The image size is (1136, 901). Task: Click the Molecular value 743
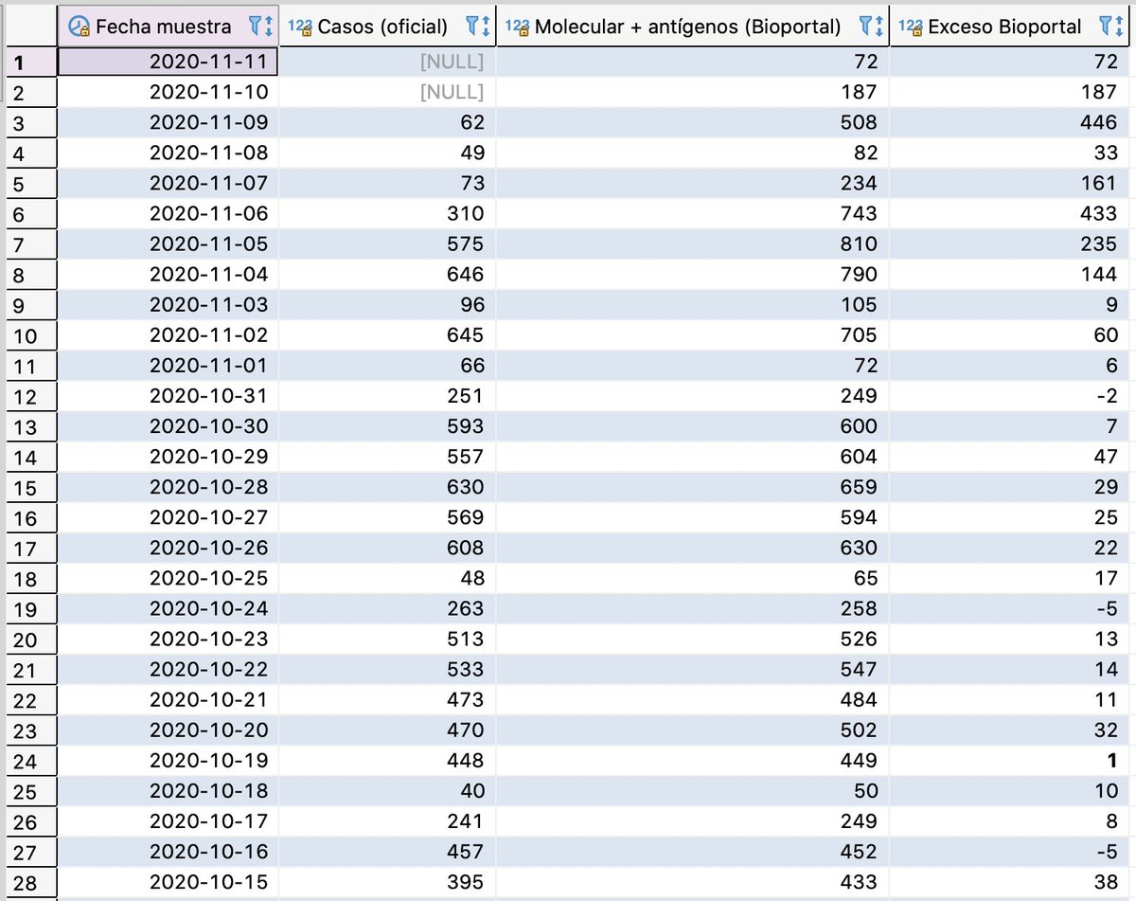[693, 214]
